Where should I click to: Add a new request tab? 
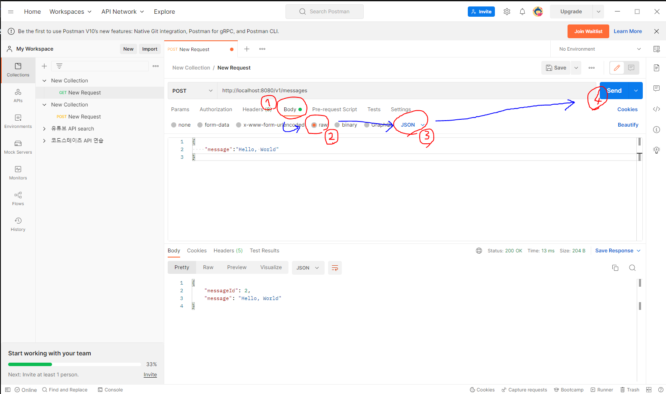247,49
